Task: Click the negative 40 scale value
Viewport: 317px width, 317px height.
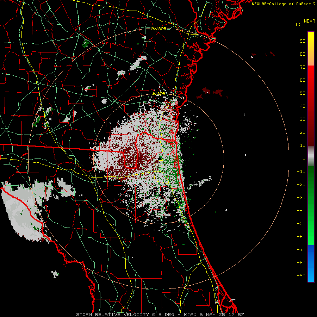Action: pos(301,211)
